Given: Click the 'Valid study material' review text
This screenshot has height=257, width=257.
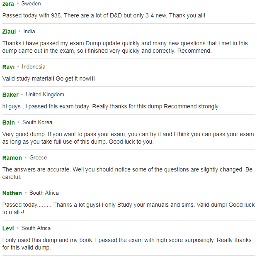Looking at the screenshot, I should 48,78.
